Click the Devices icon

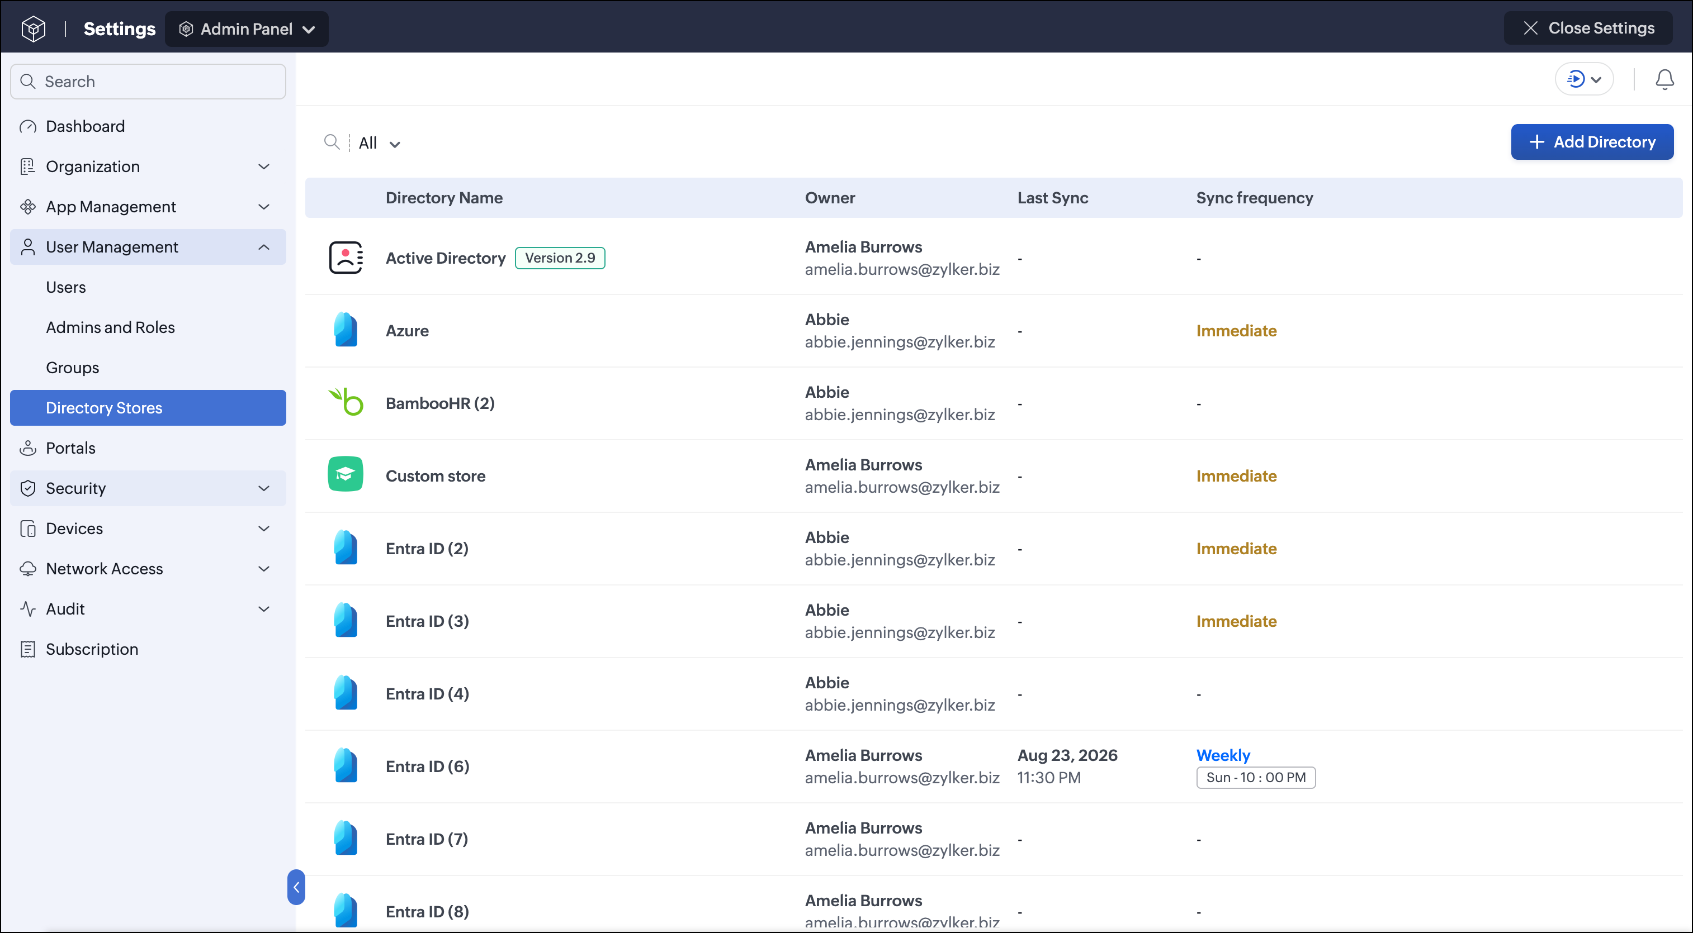coord(27,528)
